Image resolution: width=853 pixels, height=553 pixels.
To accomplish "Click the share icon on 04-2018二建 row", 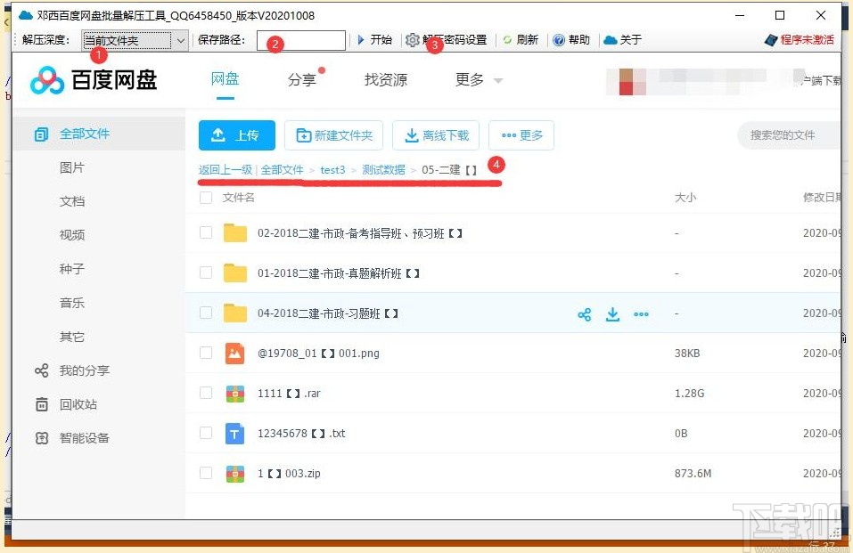I will click(585, 314).
